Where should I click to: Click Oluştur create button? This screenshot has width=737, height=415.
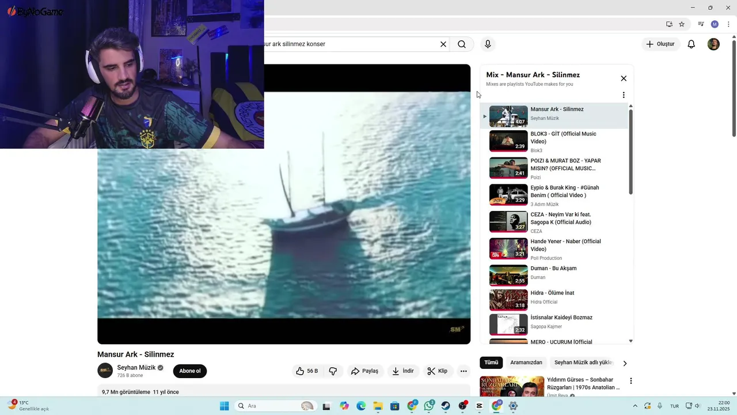(x=660, y=44)
